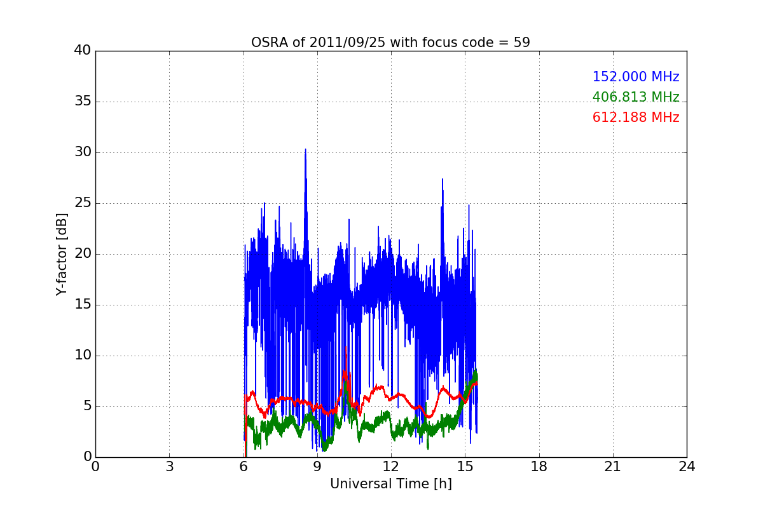The image size is (763, 508).
Task: Select the 'Y-factor [dB]' axis label
Action: (61, 254)
